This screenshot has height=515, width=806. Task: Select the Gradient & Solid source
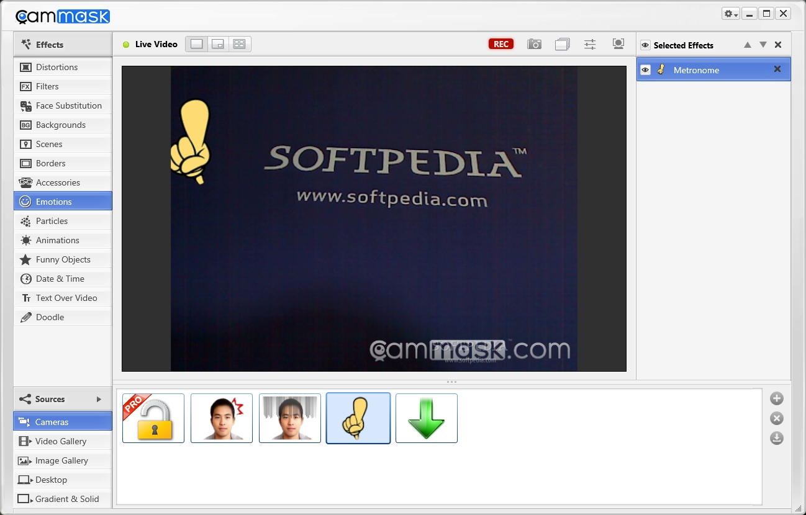point(63,499)
